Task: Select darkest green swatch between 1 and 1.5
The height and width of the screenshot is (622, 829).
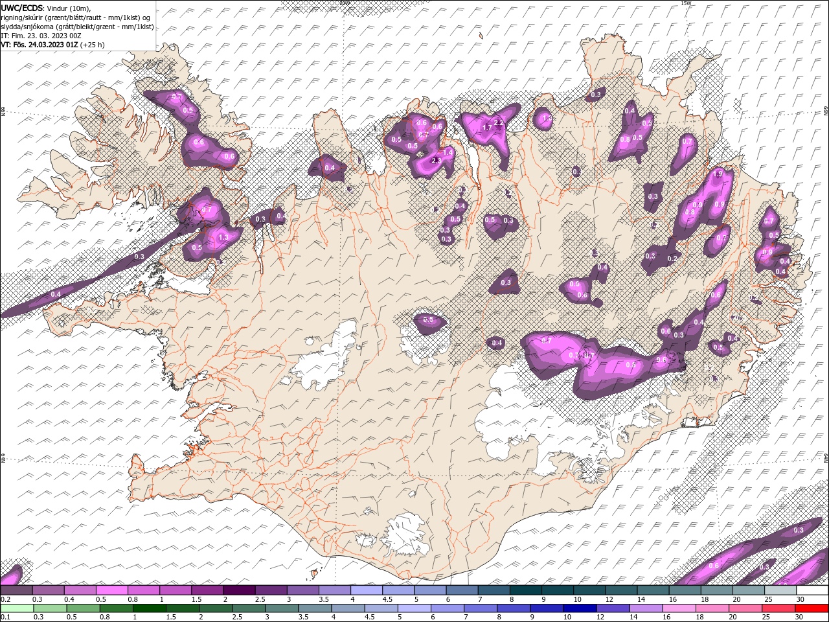Action: pyautogui.click(x=150, y=608)
